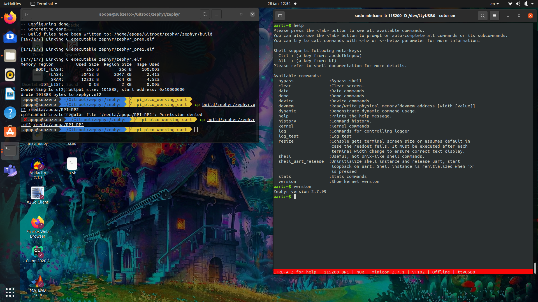Open search in the minicom terminal window
The width and height of the screenshot is (538, 302).
(x=483, y=16)
